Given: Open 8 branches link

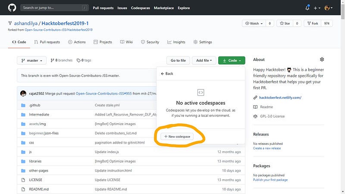Looking at the screenshot, I should (x=61, y=60).
